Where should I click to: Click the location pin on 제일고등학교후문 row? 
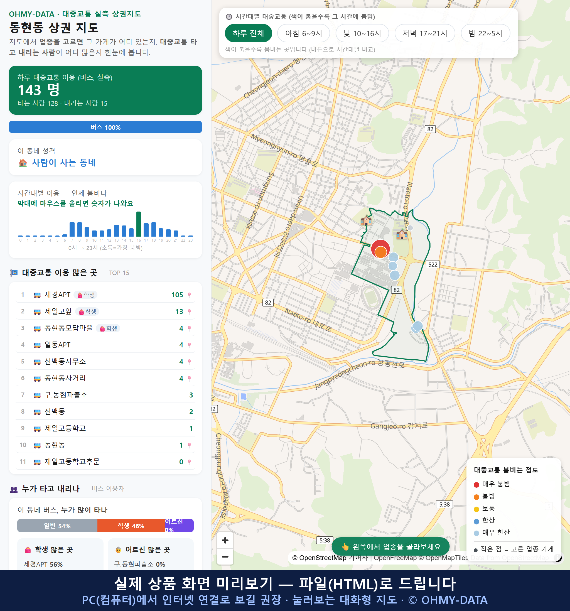(189, 462)
